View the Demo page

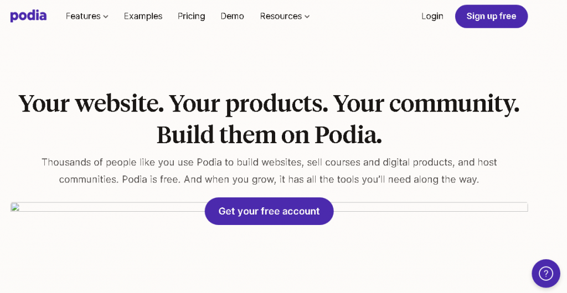(x=232, y=16)
